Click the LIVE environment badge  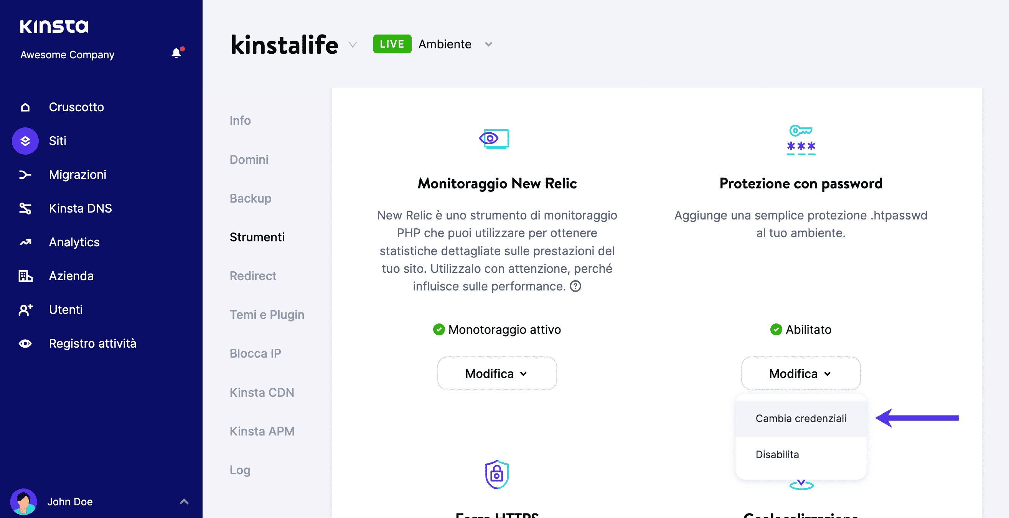(392, 44)
